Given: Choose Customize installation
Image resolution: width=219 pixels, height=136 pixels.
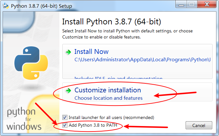Looking at the screenshot, I should click(x=137, y=92).
